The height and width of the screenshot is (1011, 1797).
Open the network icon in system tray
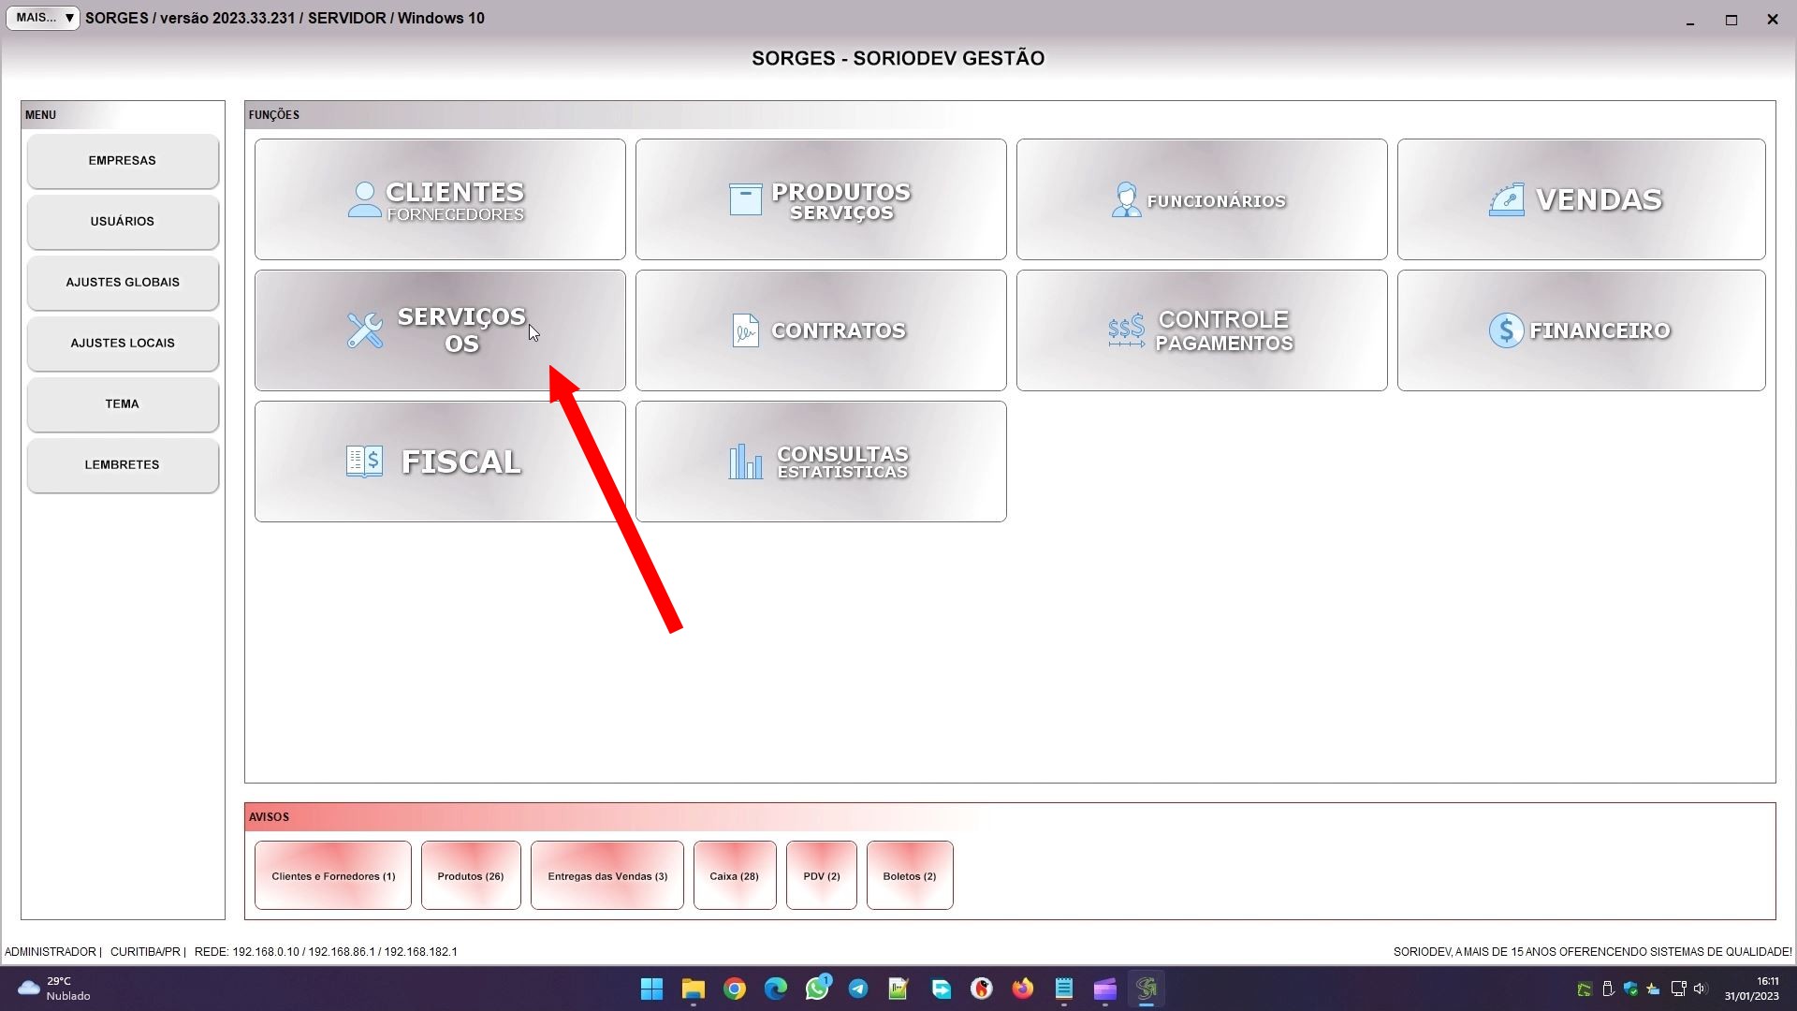[x=1678, y=989]
